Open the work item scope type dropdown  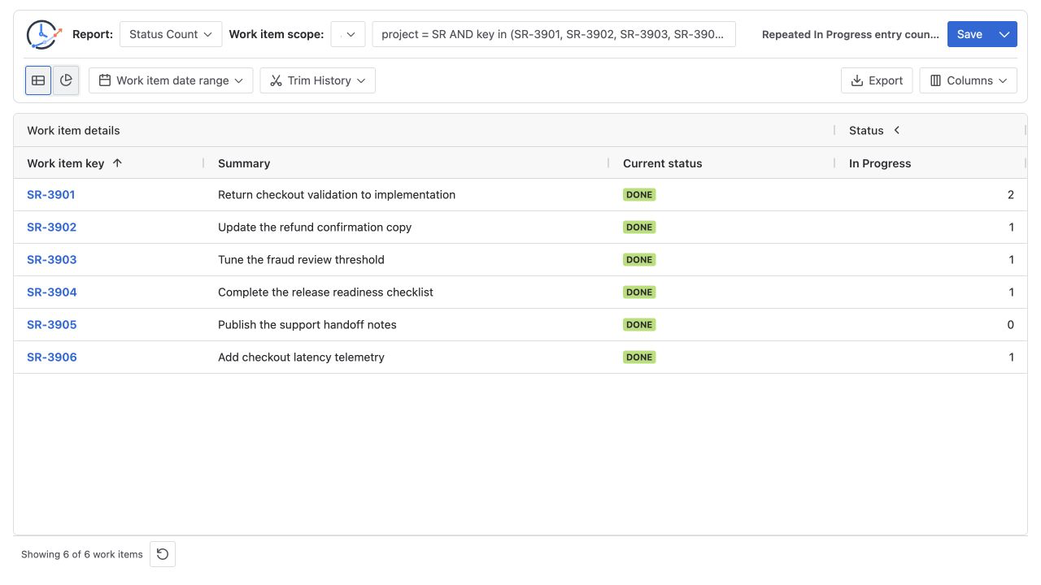tap(348, 34)
